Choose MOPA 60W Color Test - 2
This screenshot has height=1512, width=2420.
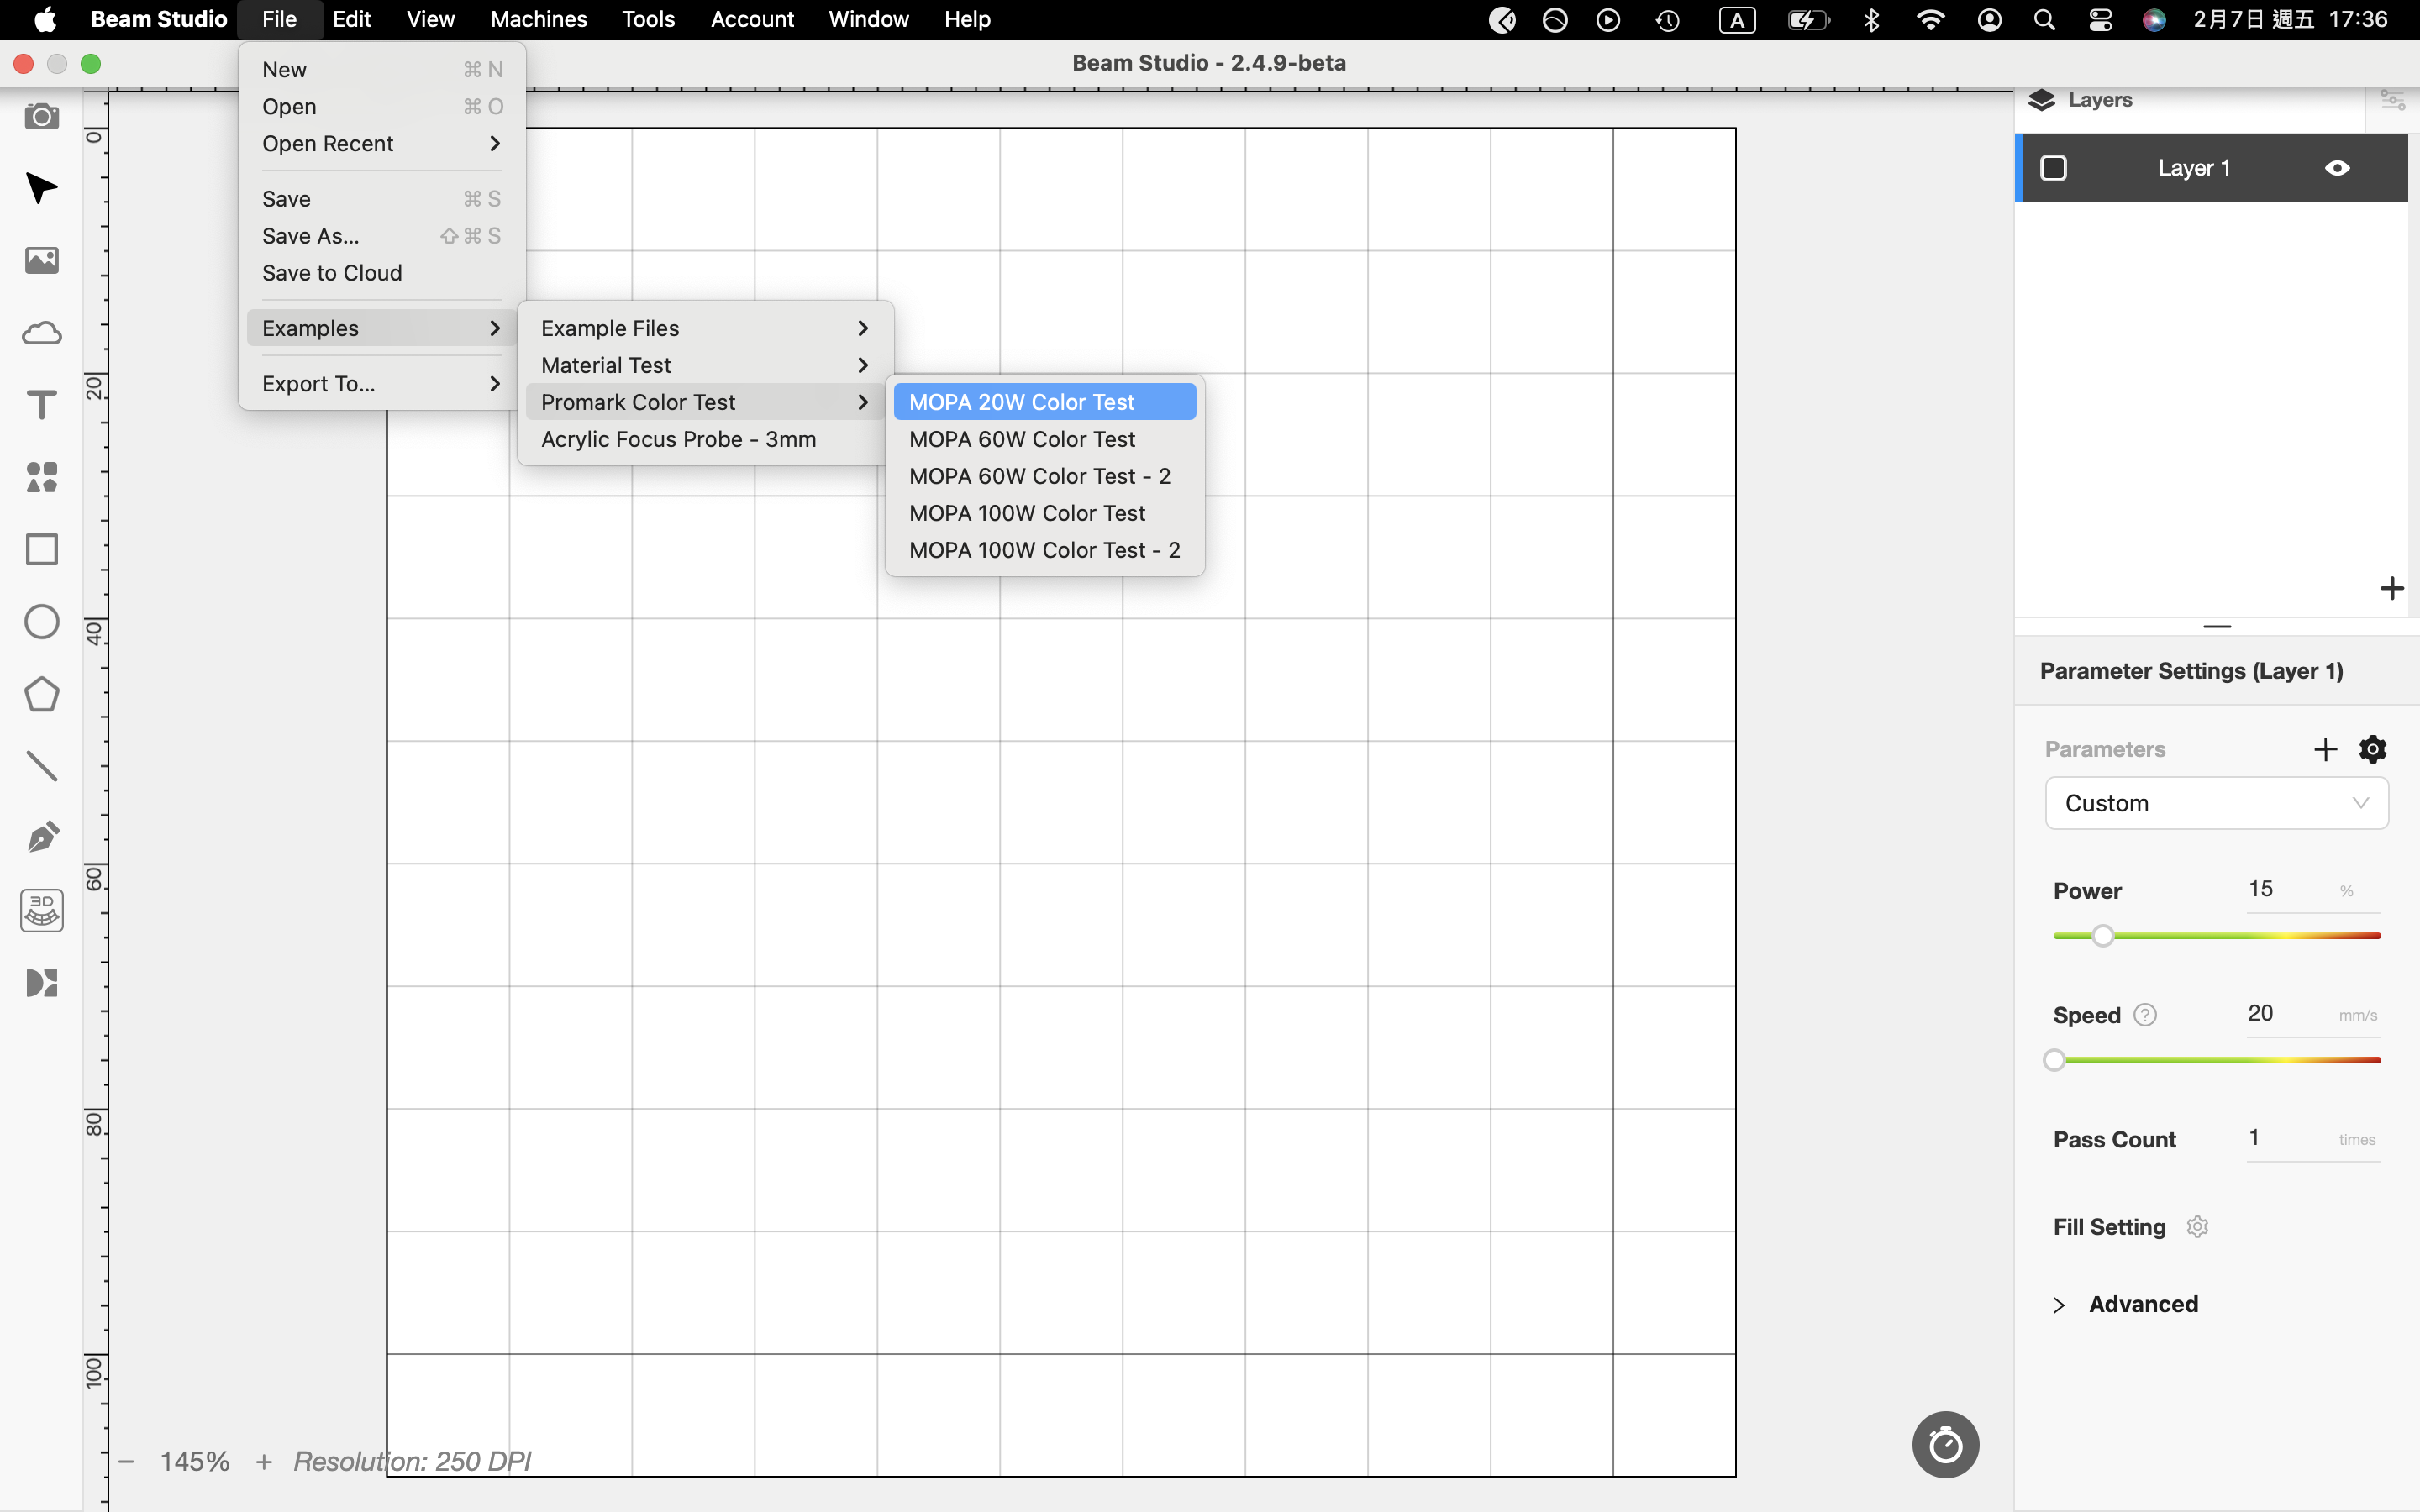pyautogui.click(x=1044, y=476)
